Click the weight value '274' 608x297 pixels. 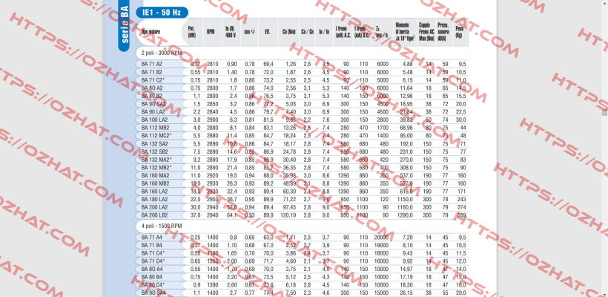(x=462, y=207)
